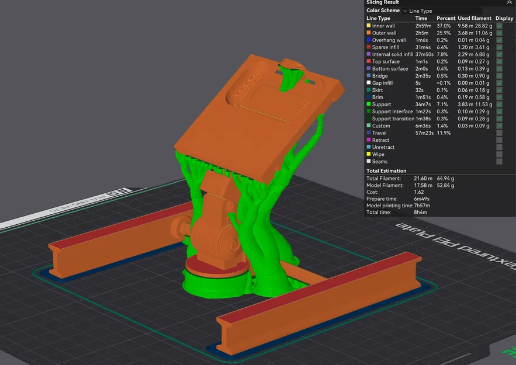Enable Retract display checkbox

(499, 140)
